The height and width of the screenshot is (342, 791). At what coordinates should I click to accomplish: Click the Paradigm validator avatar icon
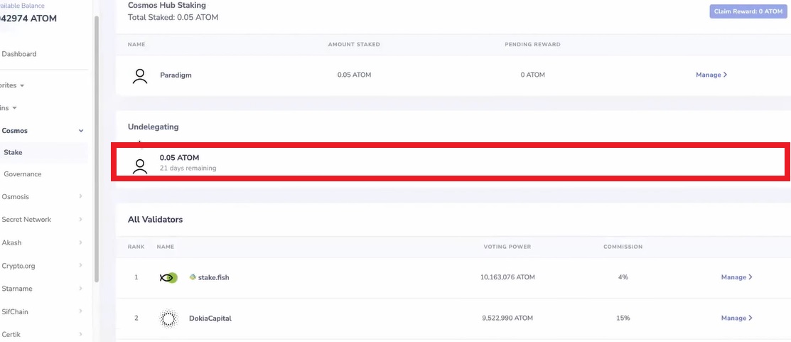pos(140,75)
